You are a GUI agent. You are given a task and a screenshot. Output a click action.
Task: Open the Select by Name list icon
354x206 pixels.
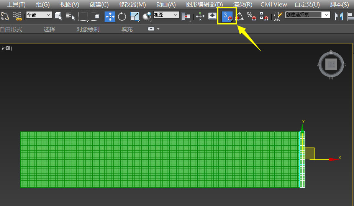point(70,16)
